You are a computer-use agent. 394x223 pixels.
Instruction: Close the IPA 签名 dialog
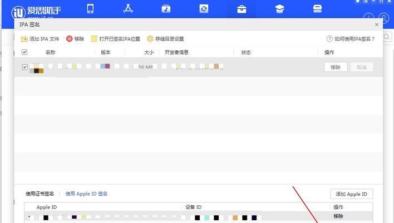376,25
